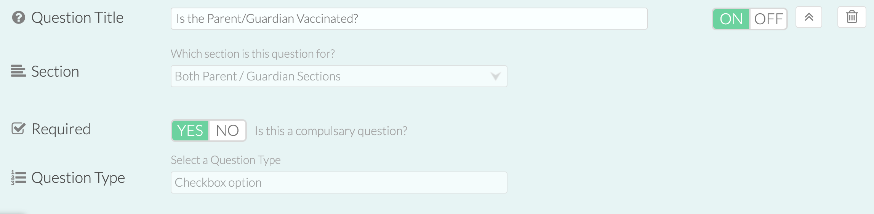
Task: Click the Section dropdown arrow
Action: tap(495, 76)
